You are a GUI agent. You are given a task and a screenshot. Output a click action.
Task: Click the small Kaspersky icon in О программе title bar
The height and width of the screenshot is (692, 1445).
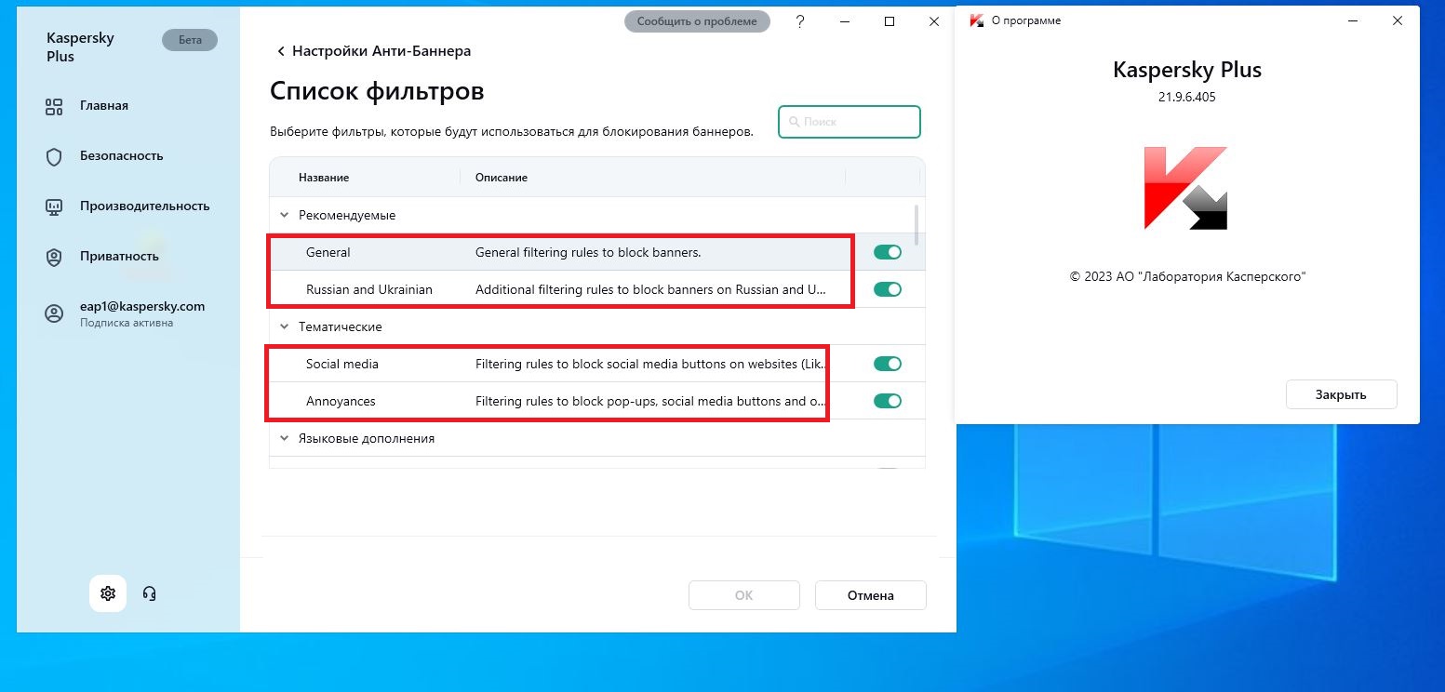[x=976, y=20]
